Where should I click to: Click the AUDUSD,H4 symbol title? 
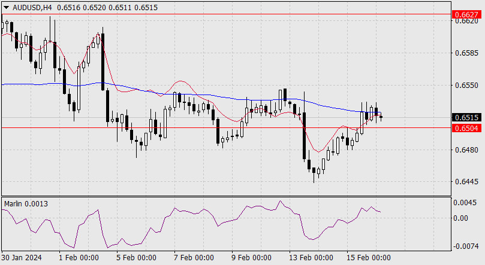[x=32, y=8]
